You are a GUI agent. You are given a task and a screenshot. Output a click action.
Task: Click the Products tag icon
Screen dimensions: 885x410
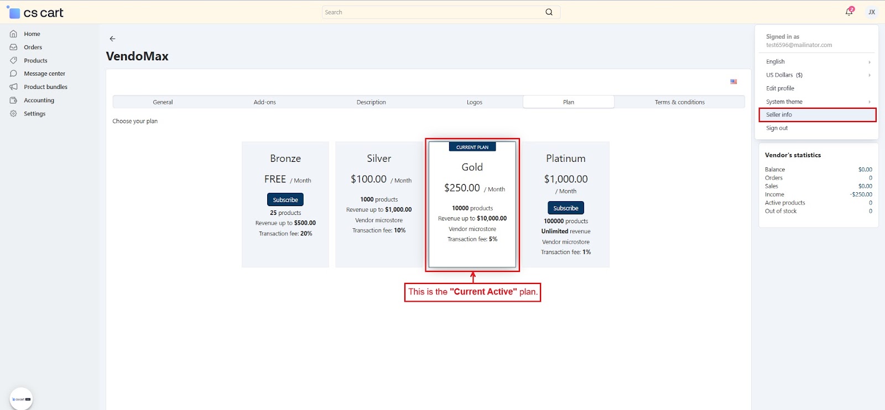(13, 60)
